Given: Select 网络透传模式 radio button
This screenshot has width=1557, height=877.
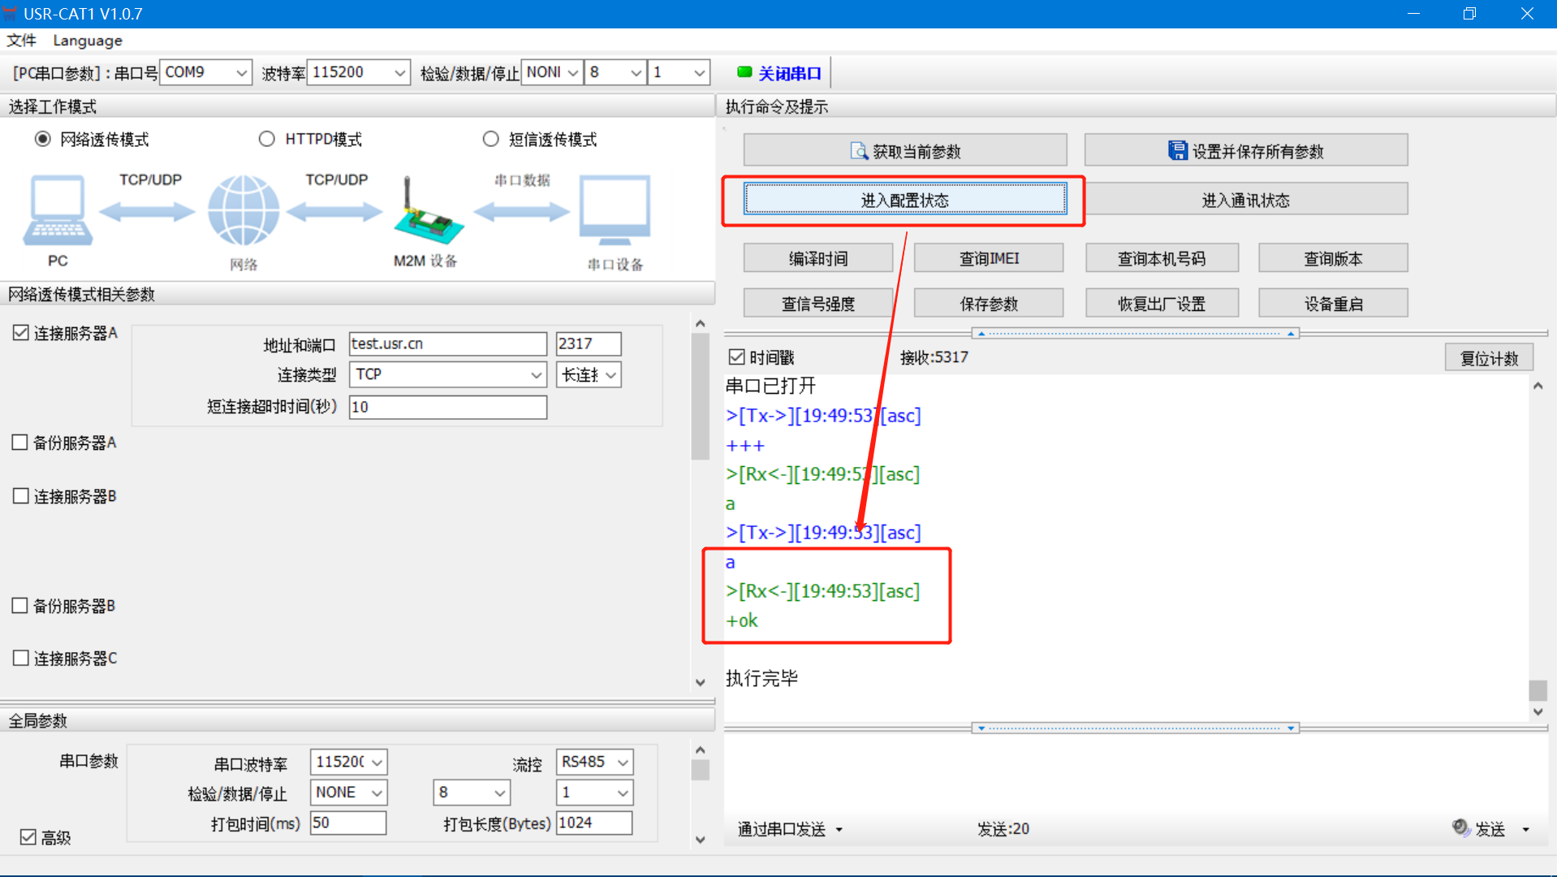Looking at the screenshot, I should [43, 139].
